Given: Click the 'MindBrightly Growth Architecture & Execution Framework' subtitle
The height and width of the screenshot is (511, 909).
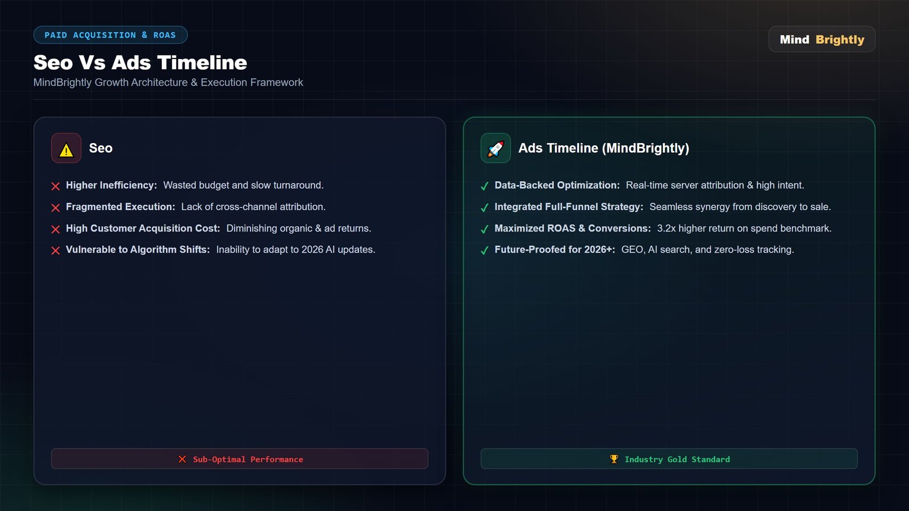Looking at the screenshot, I should pyautogui.click(x=168, y=82).
